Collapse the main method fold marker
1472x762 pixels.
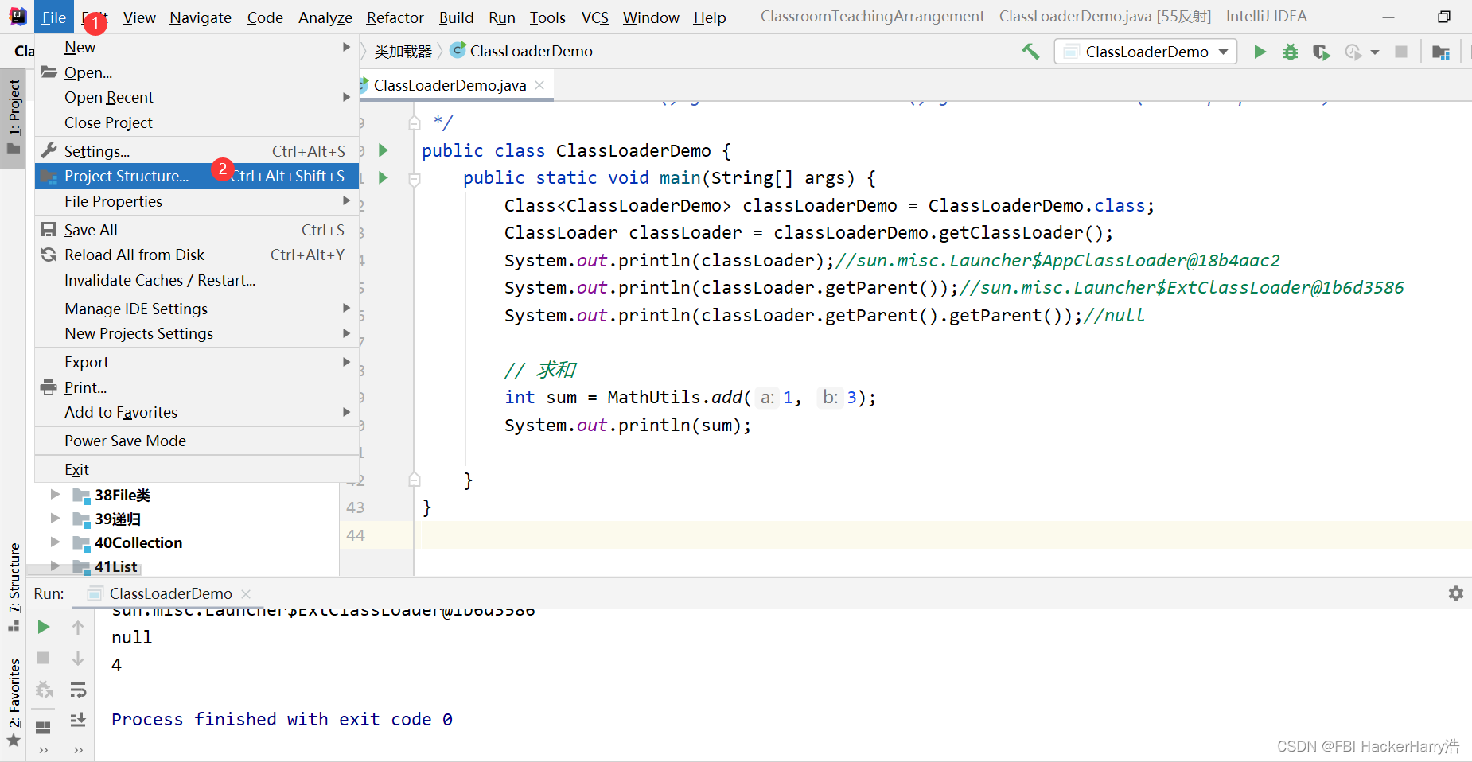pos(415,180)
